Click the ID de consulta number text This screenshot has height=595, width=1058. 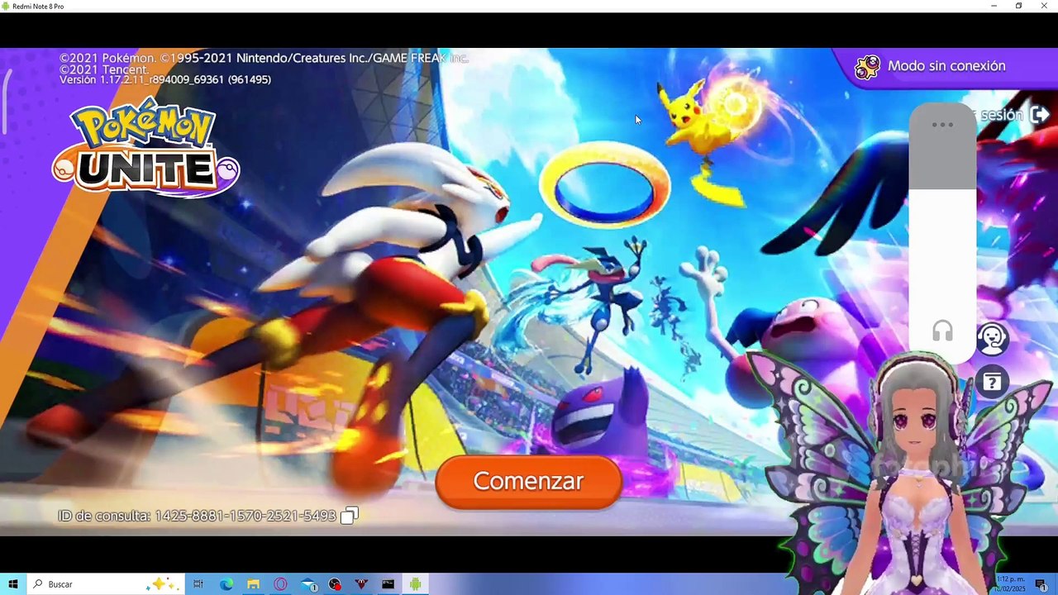[245, 516]
